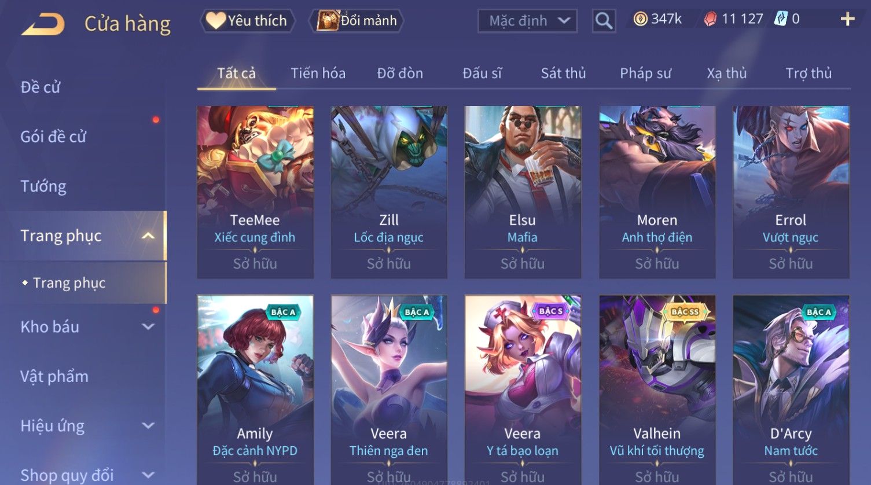871x485 pixels.
Task: Open Yêu thích heart favorites
Action: pos(247,21)
